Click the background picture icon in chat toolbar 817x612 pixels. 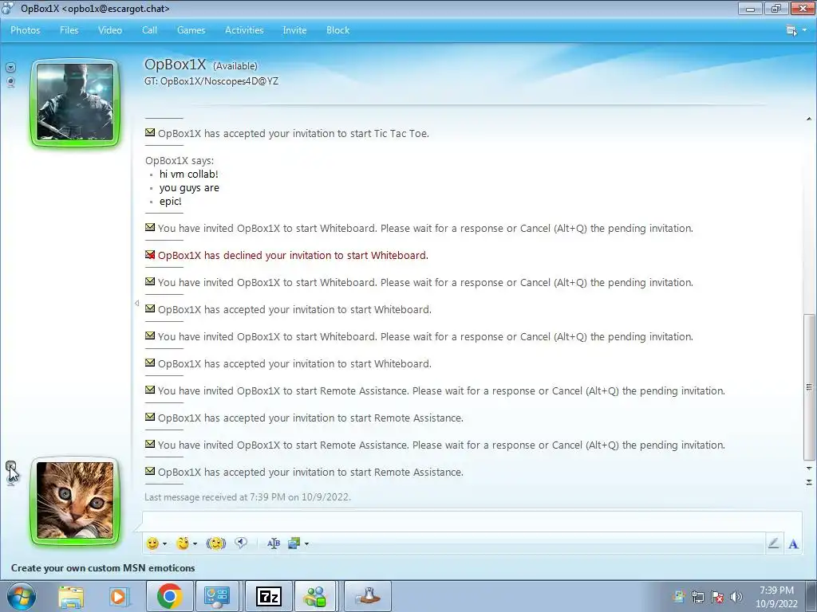[294, 543]
